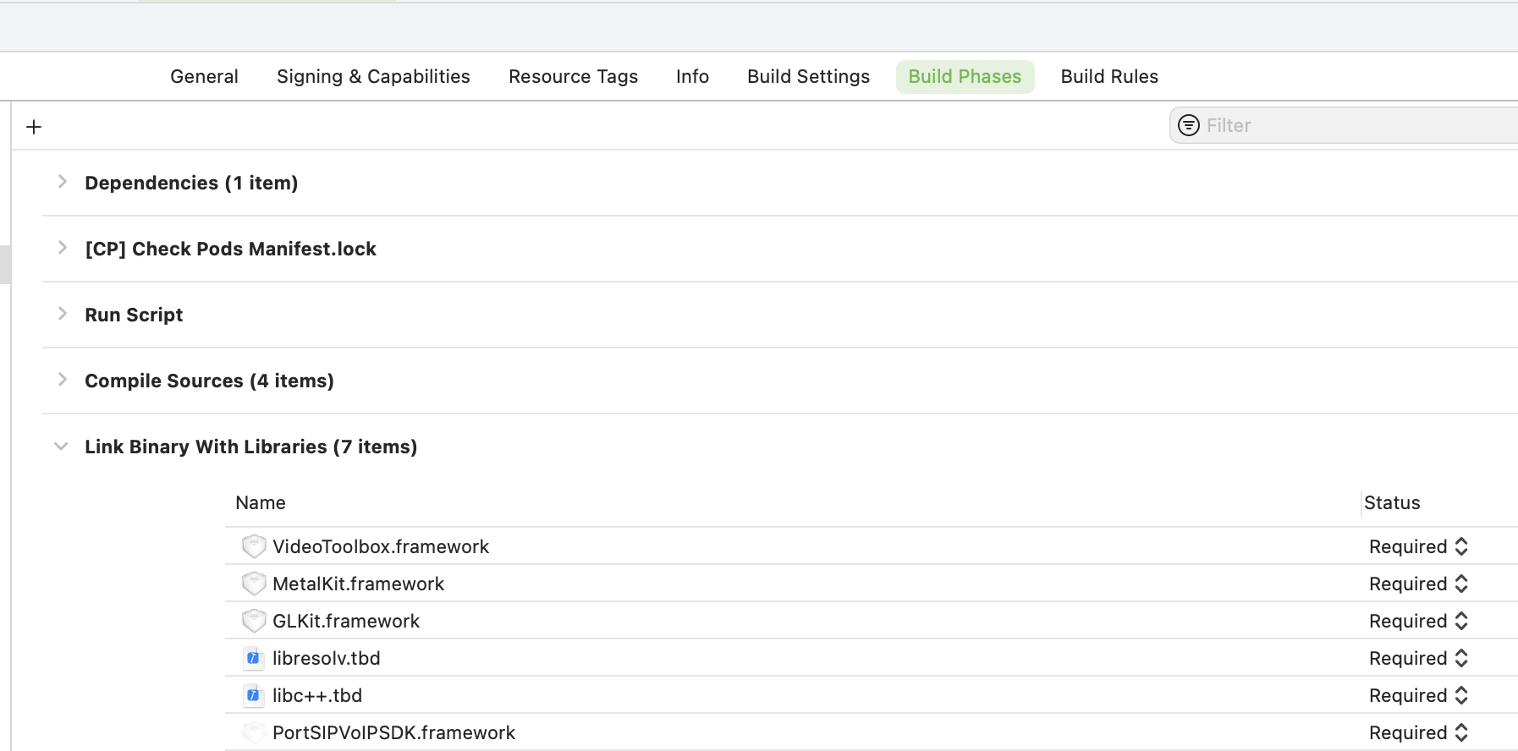Go to the Build Rules tab
The height and width of the screenshot is (751, 1518).
(1108, 76)
